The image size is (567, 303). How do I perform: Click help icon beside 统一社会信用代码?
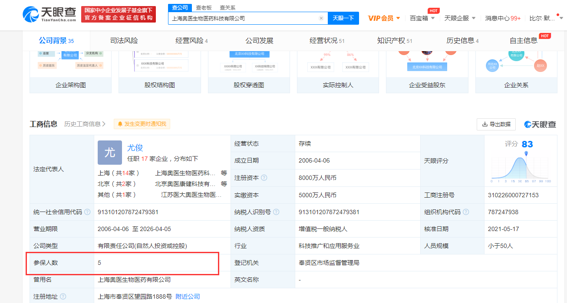87,212
